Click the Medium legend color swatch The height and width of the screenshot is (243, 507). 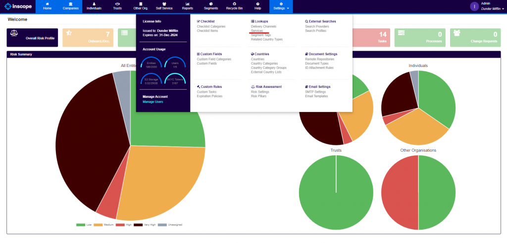click(x=98, y=225)
